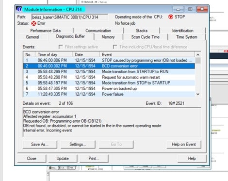Select event 2 BCD conversion error
Image resolution: width=228 pixels, height=181 pixels.
click(x=109, y=66)
